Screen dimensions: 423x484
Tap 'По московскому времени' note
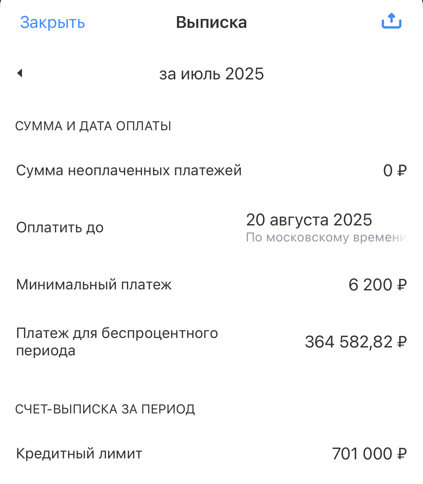tap(326, 237)
